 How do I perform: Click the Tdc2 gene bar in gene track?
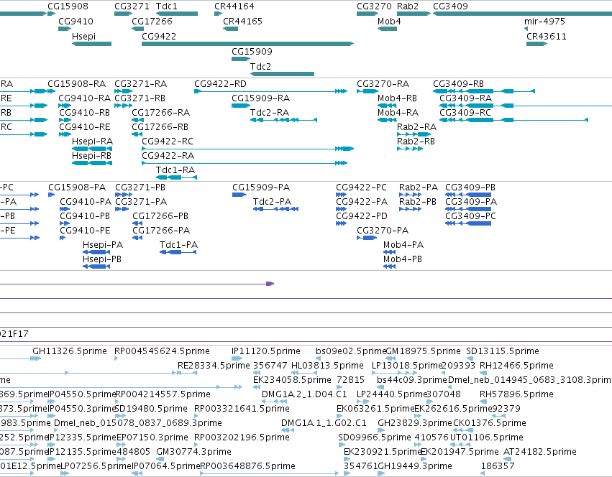[282, 74]
